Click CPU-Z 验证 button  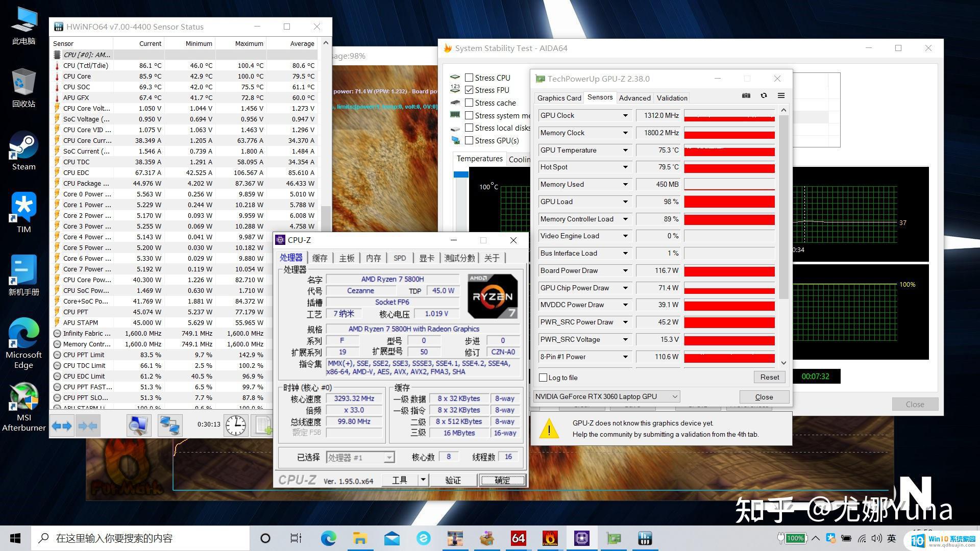[453, 480]
